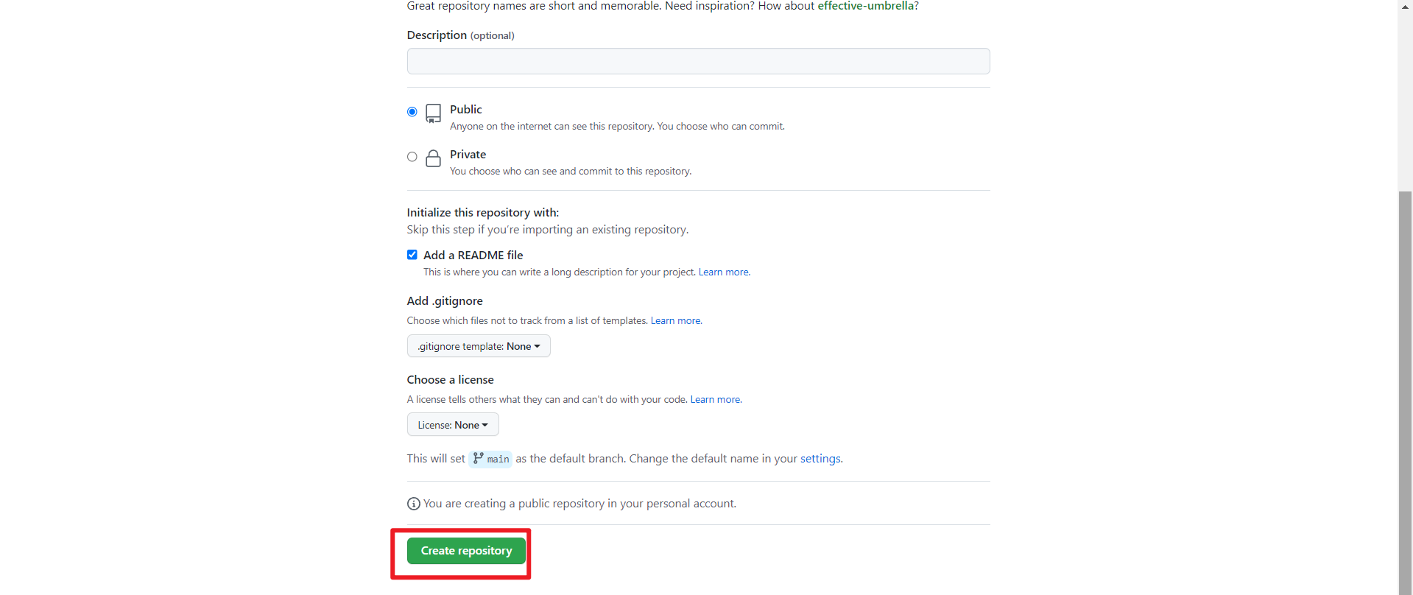Follow the Learn more link for .gitignore templates

676,321
